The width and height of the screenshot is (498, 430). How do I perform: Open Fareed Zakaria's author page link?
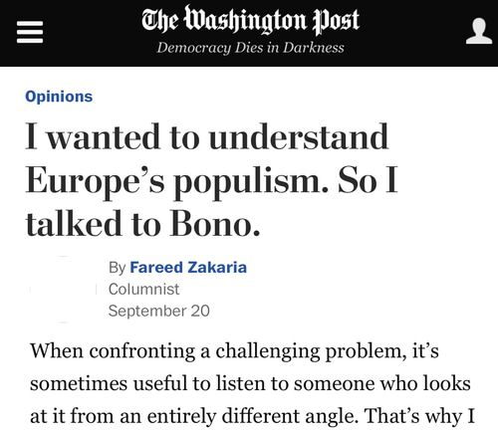[188, 268]
